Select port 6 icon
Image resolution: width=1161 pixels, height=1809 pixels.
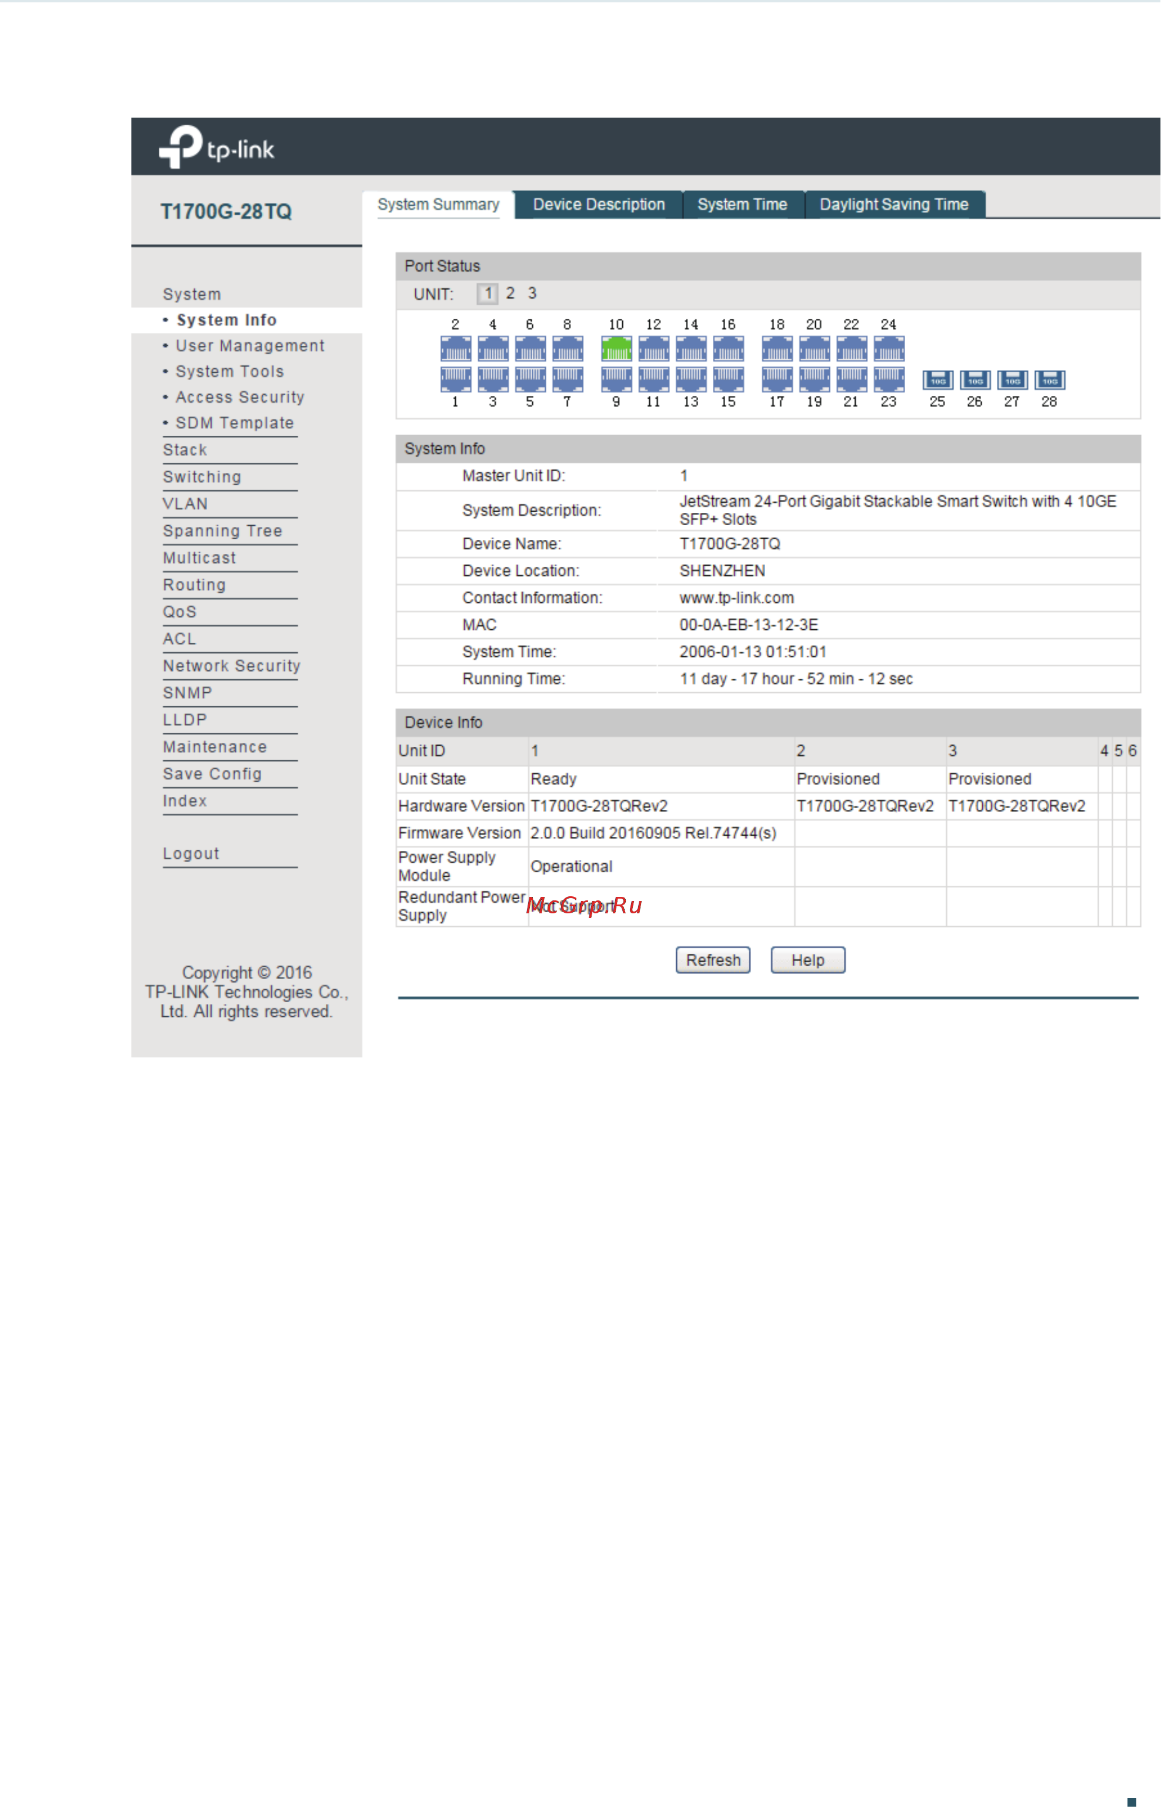click(530, 348)
